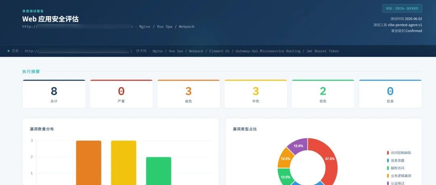Select the 总计 summary card showing 8
Viewport: 436px width, 185px height.
(x=54, y=94)
